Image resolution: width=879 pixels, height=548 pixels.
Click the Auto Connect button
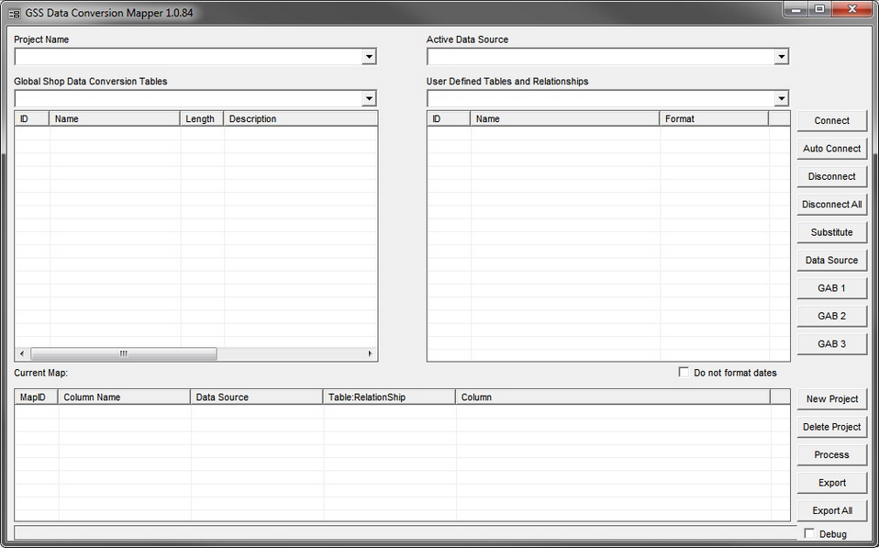(x=832, y=149)
